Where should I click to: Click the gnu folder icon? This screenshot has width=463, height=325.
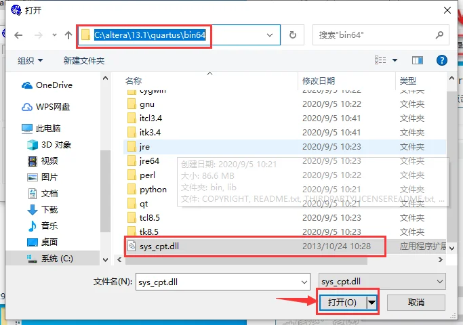pos(132,104)
